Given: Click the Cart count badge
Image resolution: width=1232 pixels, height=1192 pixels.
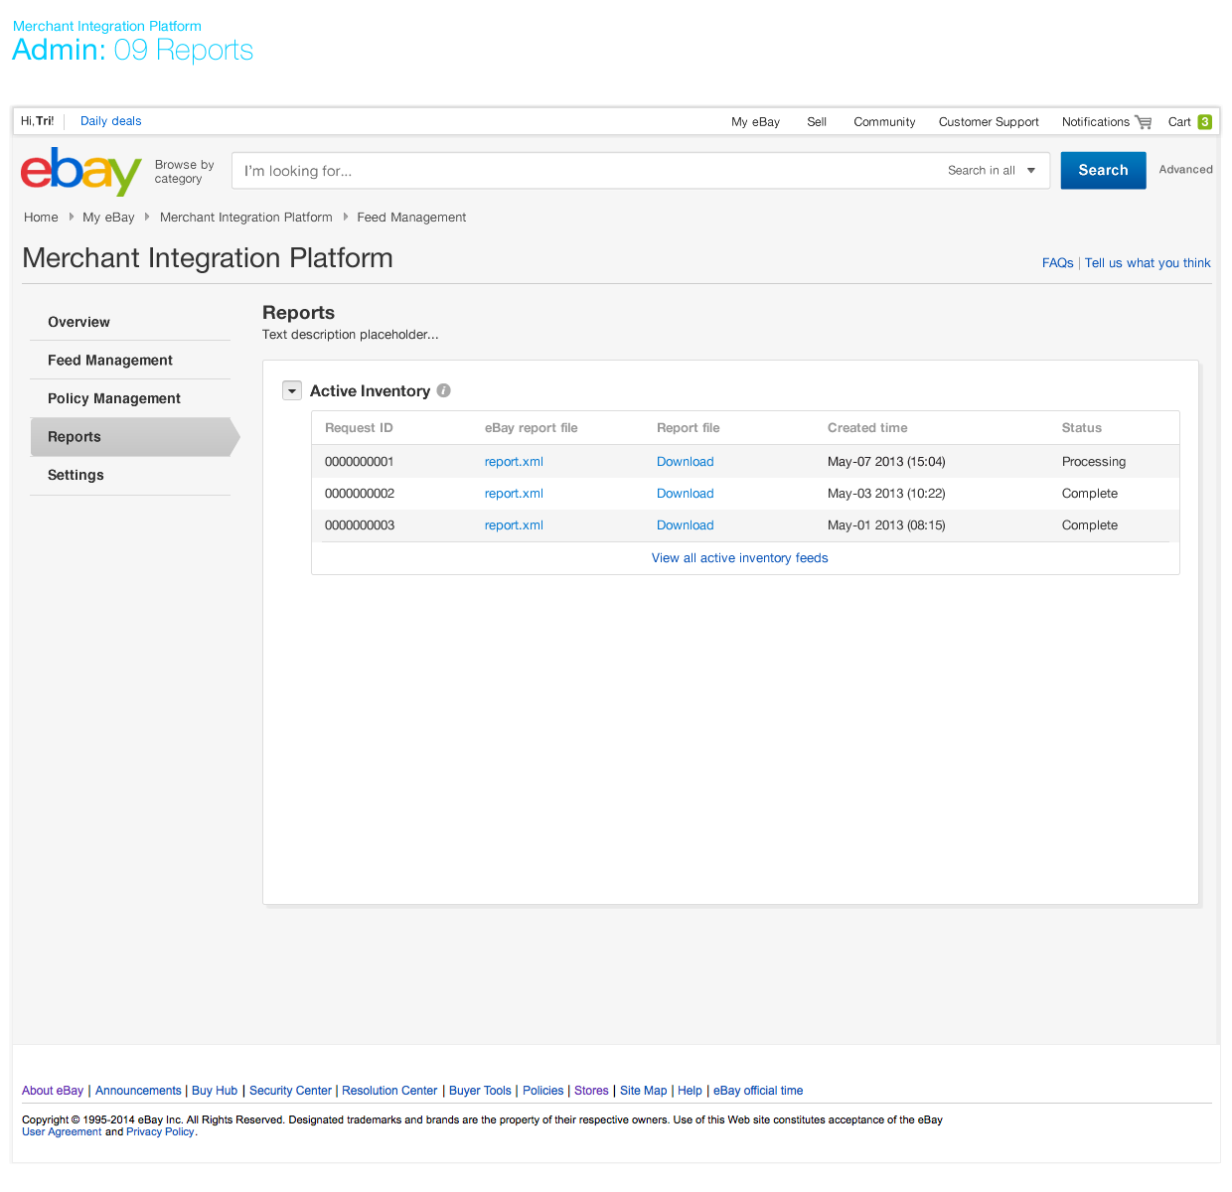Looking at the screenshot, I should [x=1204, y=122].
